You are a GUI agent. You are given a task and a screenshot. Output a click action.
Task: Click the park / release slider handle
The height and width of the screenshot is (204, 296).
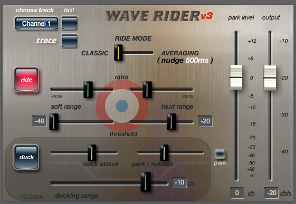164,153
